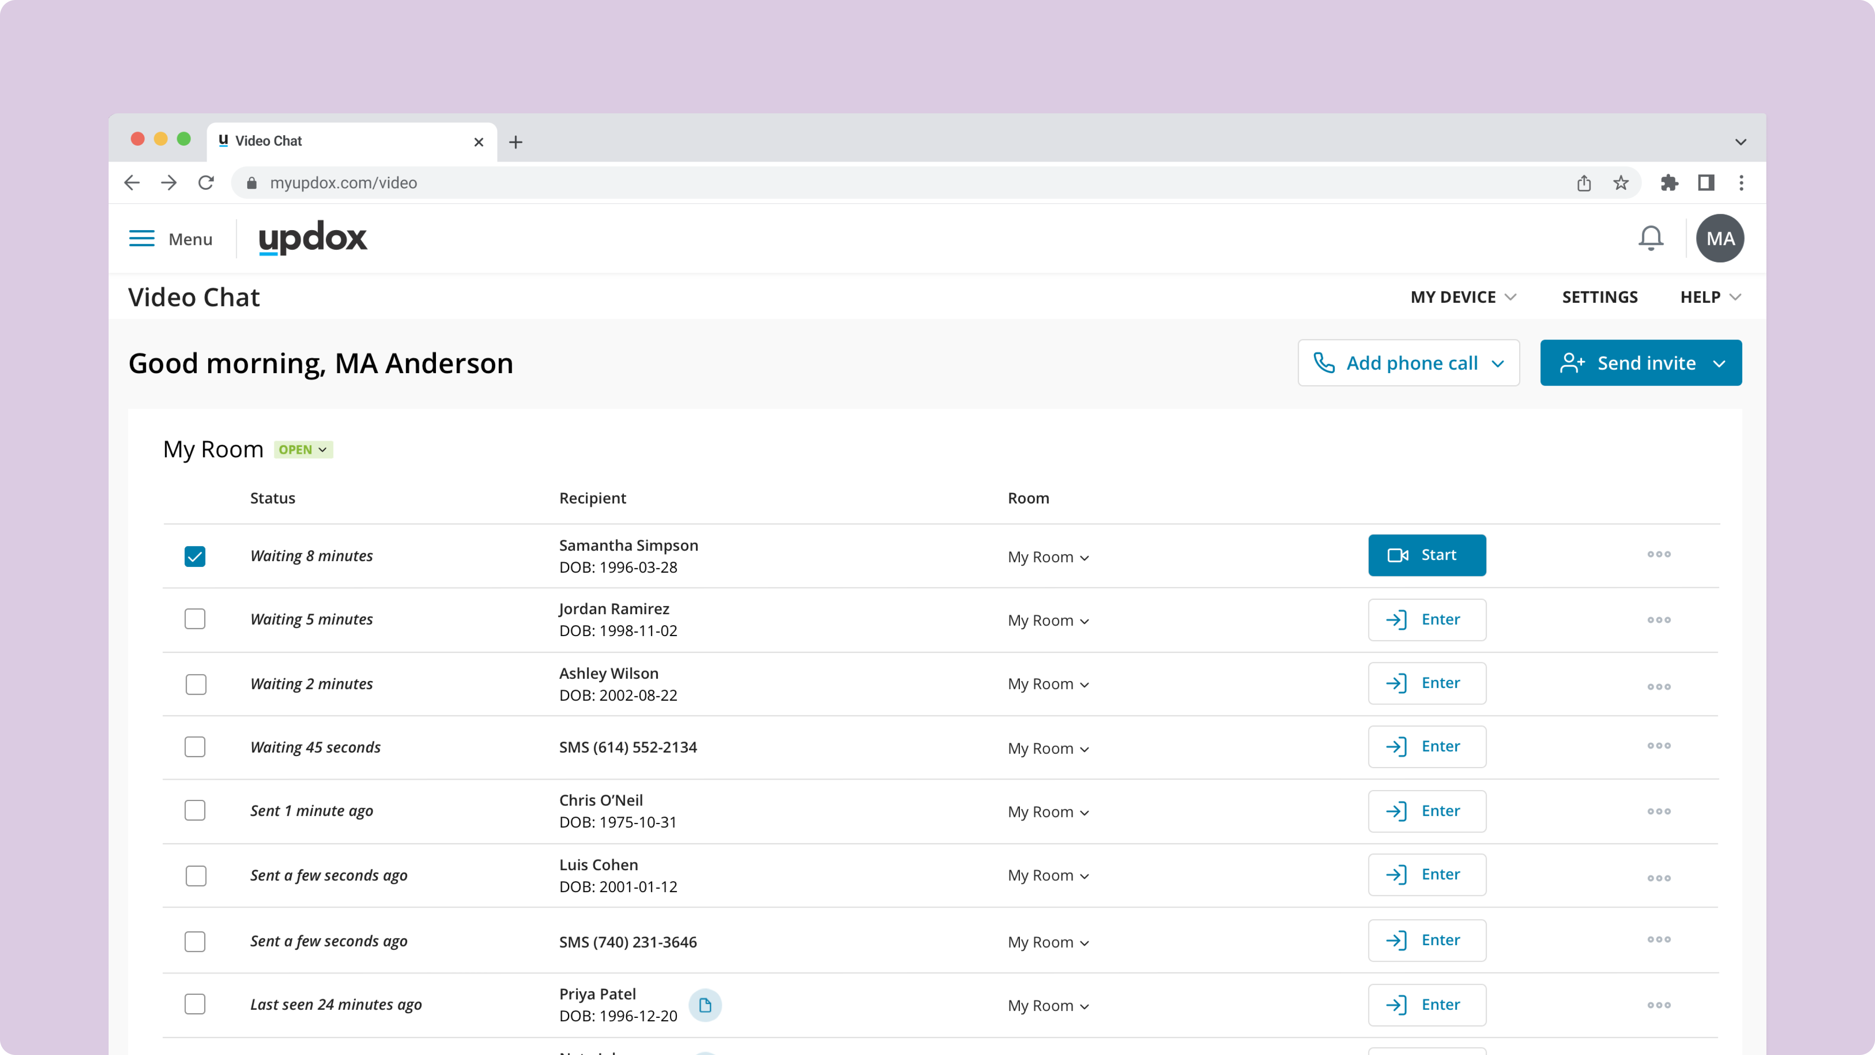Select checkbox for Waiting 45 seconds row
This screenshot has height=1055, width=1875.
click(x=195, y=747)
